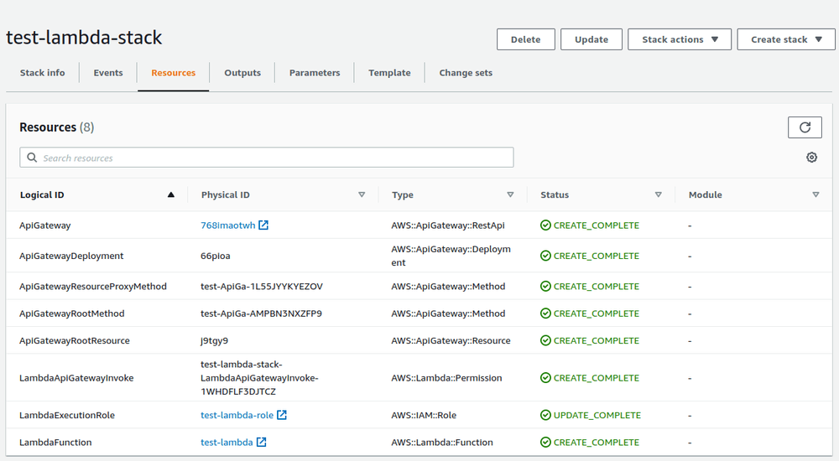Click the refresh resources icon button
This screenshot has height=461, width=839.
(x=805, y=127)
